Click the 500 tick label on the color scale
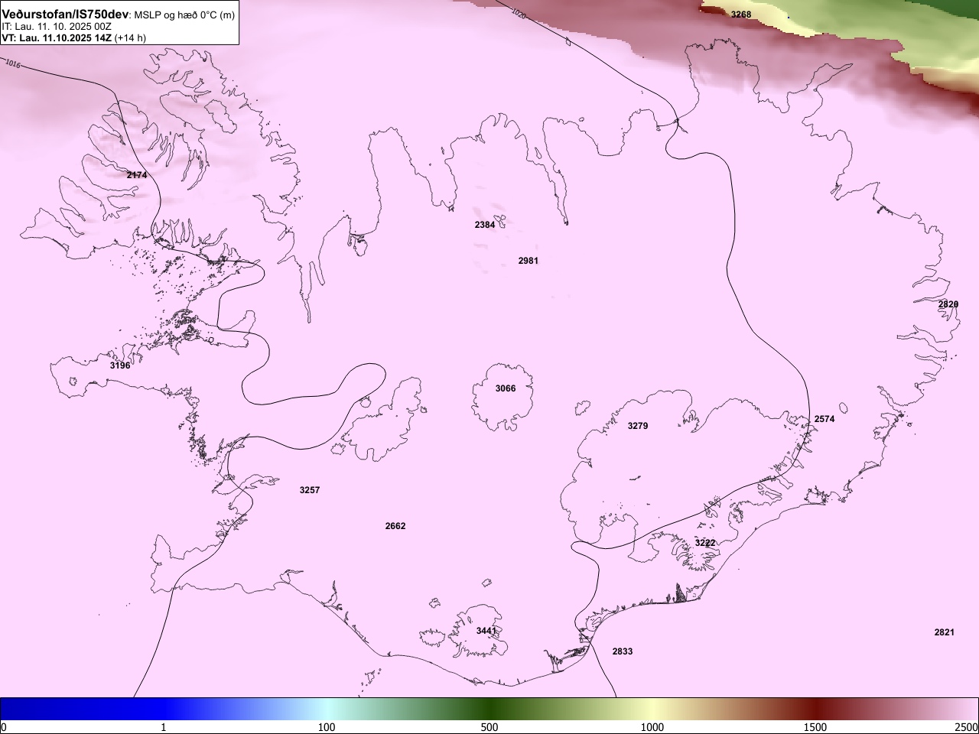The image size is (979, 734). pyautogui.click(x=489, y=726)
